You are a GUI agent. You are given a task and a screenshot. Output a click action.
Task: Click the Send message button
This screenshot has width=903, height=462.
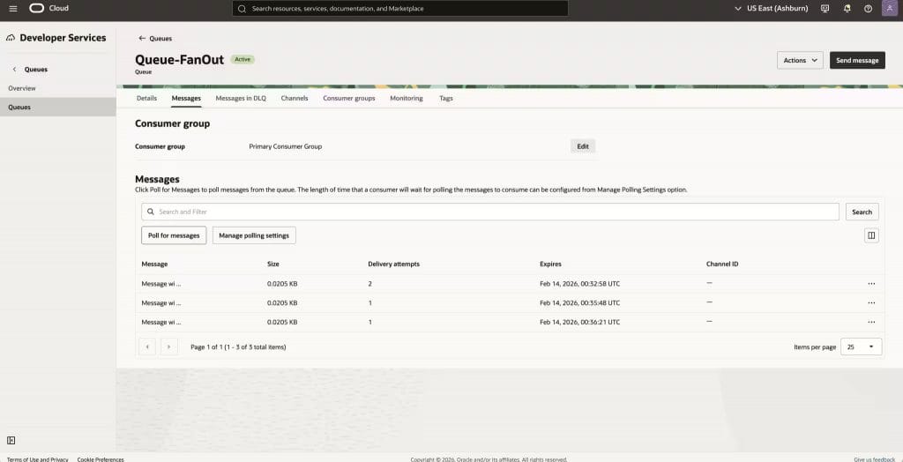[x=857, y=60]
